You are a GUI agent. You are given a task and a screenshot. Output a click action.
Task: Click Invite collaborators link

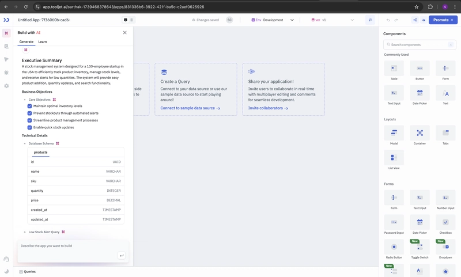click(x=268, y=108)
